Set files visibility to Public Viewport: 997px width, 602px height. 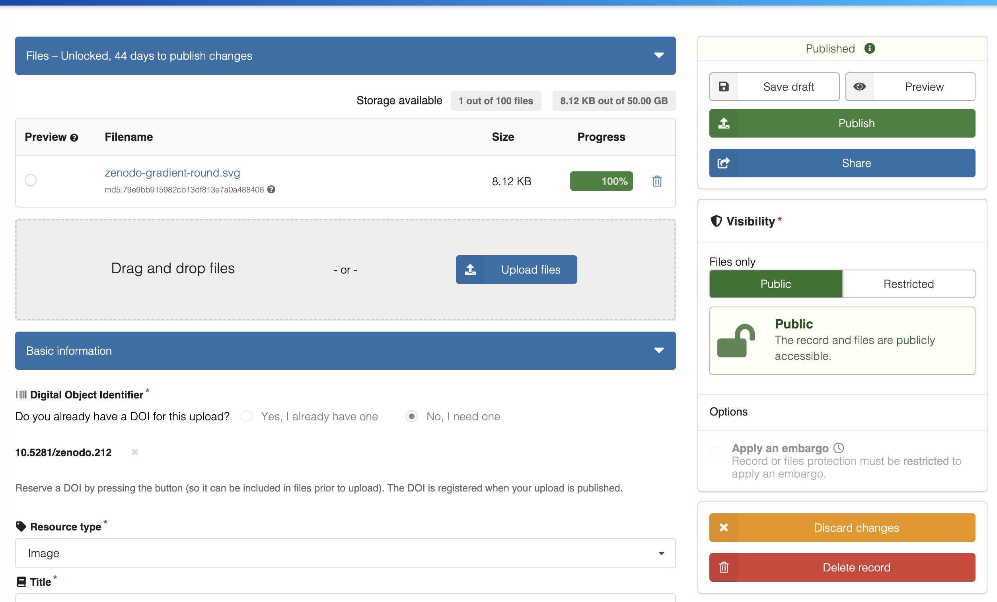[x=775, y=284]
